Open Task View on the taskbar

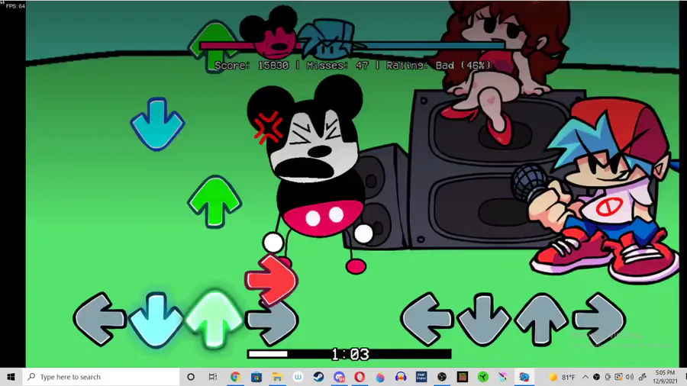pos(212,377)
